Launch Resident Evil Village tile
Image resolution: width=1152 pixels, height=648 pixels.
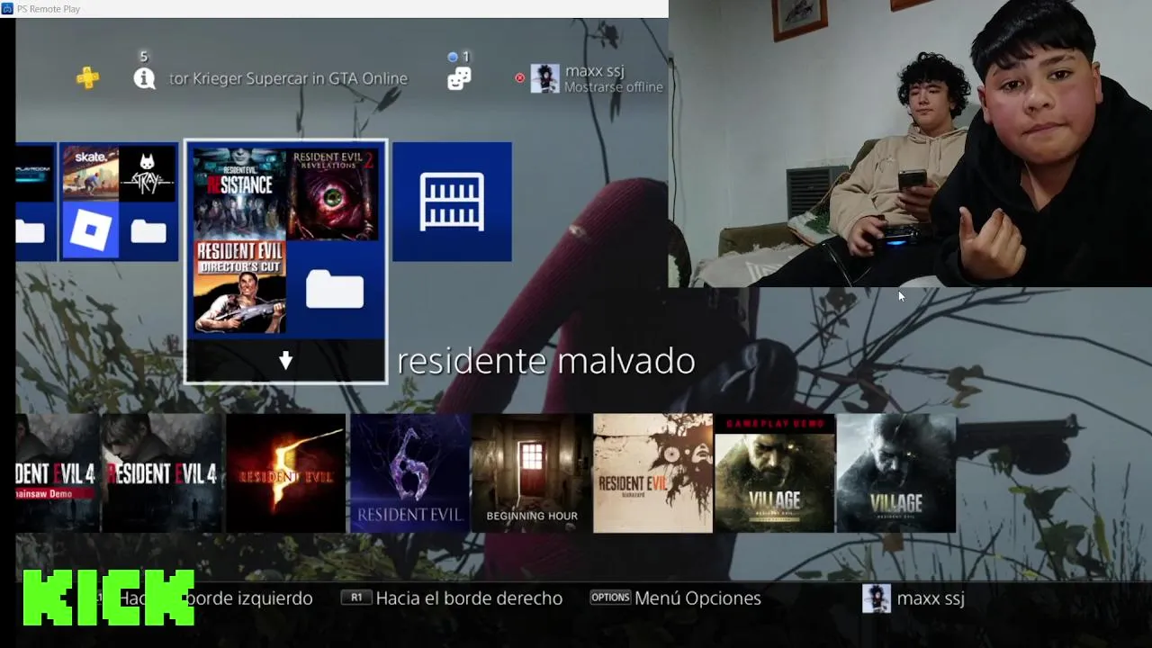895,473
